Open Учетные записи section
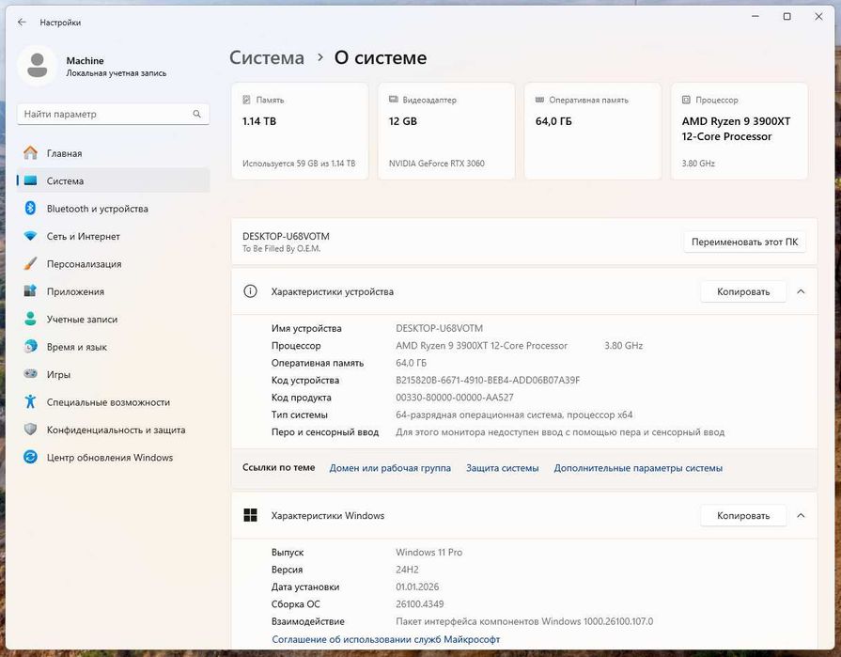Screen dimensions: 841x657 pyautogui.click(x=113, y=319)
